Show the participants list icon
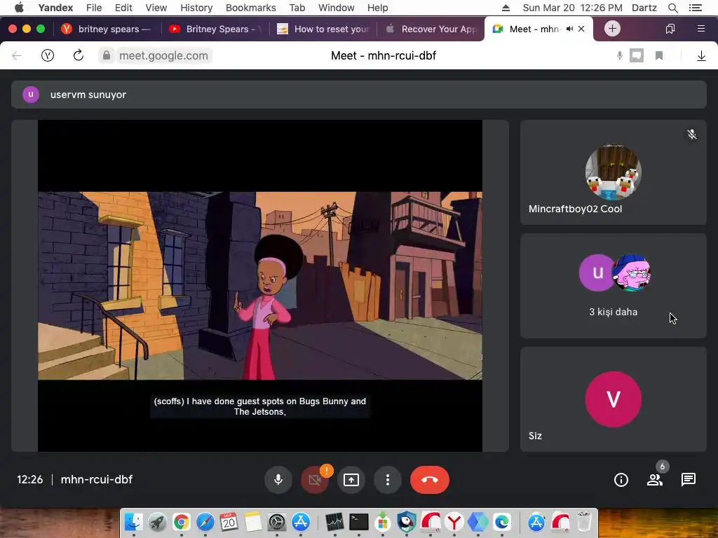The image size is (718, 538). 655,479
